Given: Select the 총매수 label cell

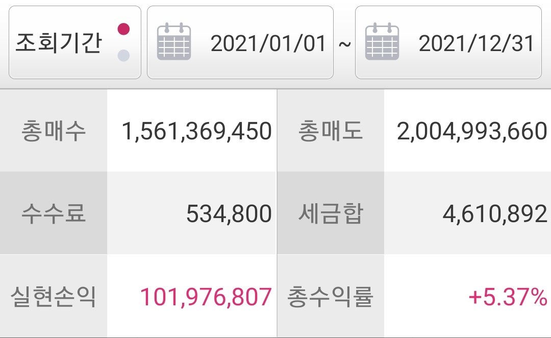Looking at the screenshot, I should coord(54,131).
